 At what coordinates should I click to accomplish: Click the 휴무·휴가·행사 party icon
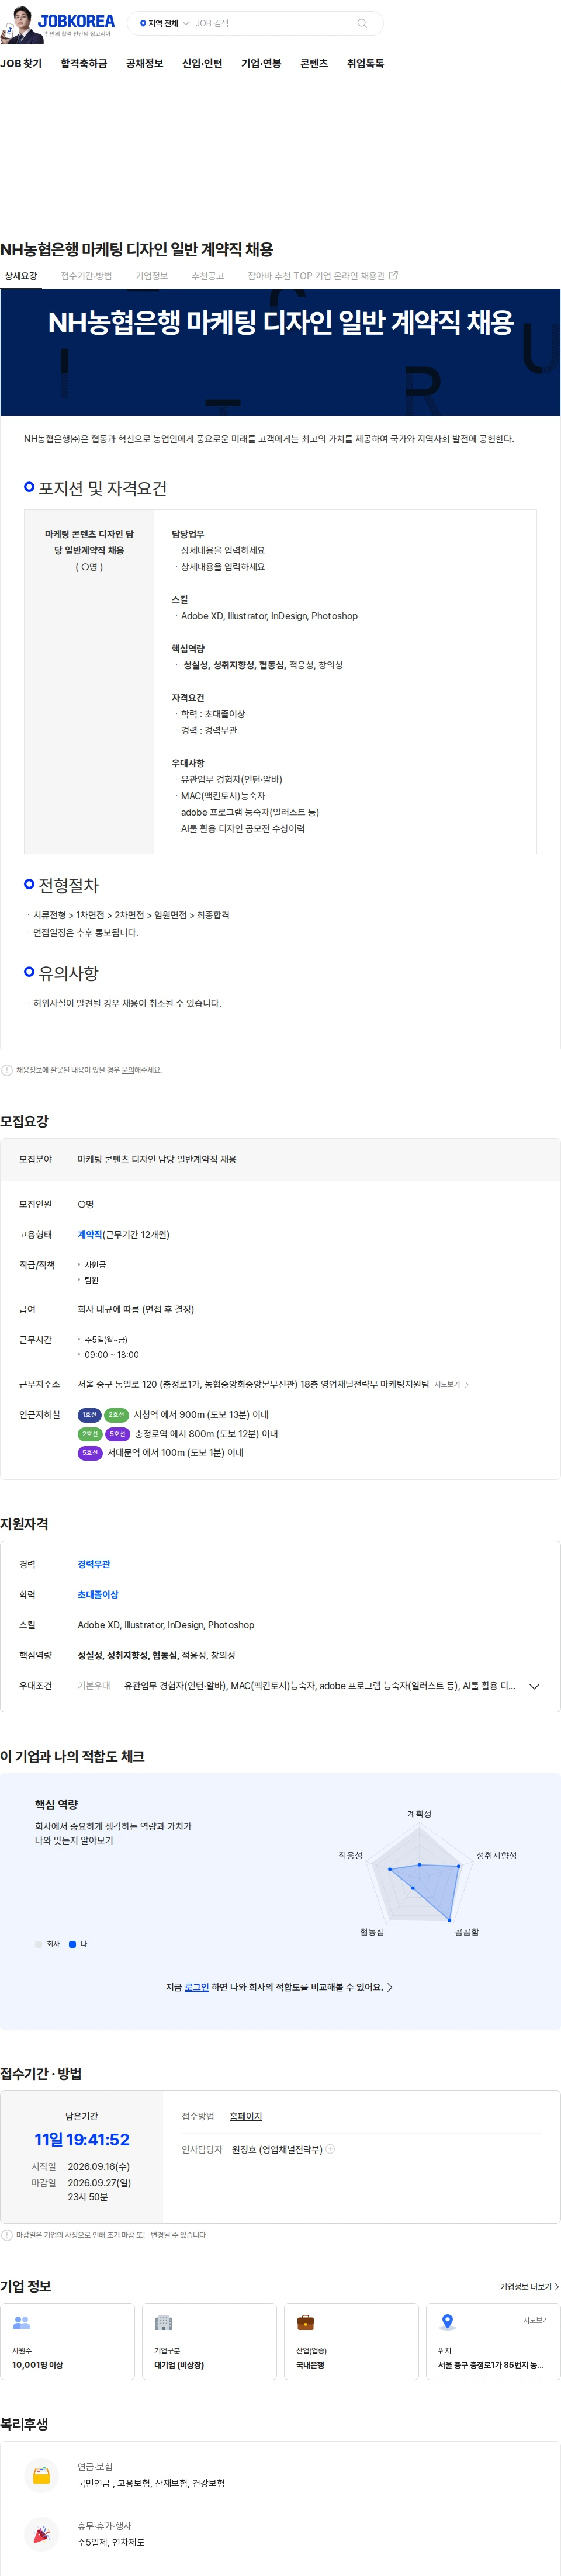point(41,2534)
